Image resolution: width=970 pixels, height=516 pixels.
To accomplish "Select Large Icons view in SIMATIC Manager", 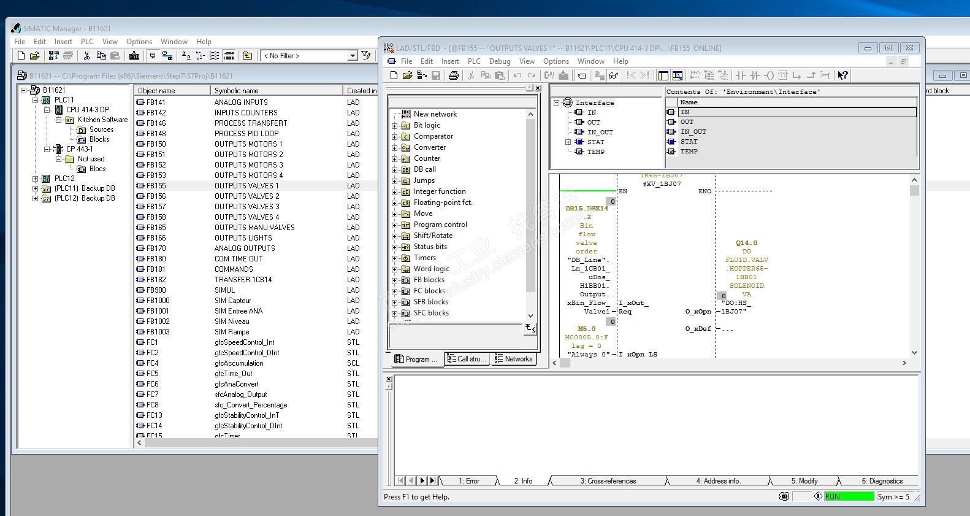I will [x=186, y=56].
